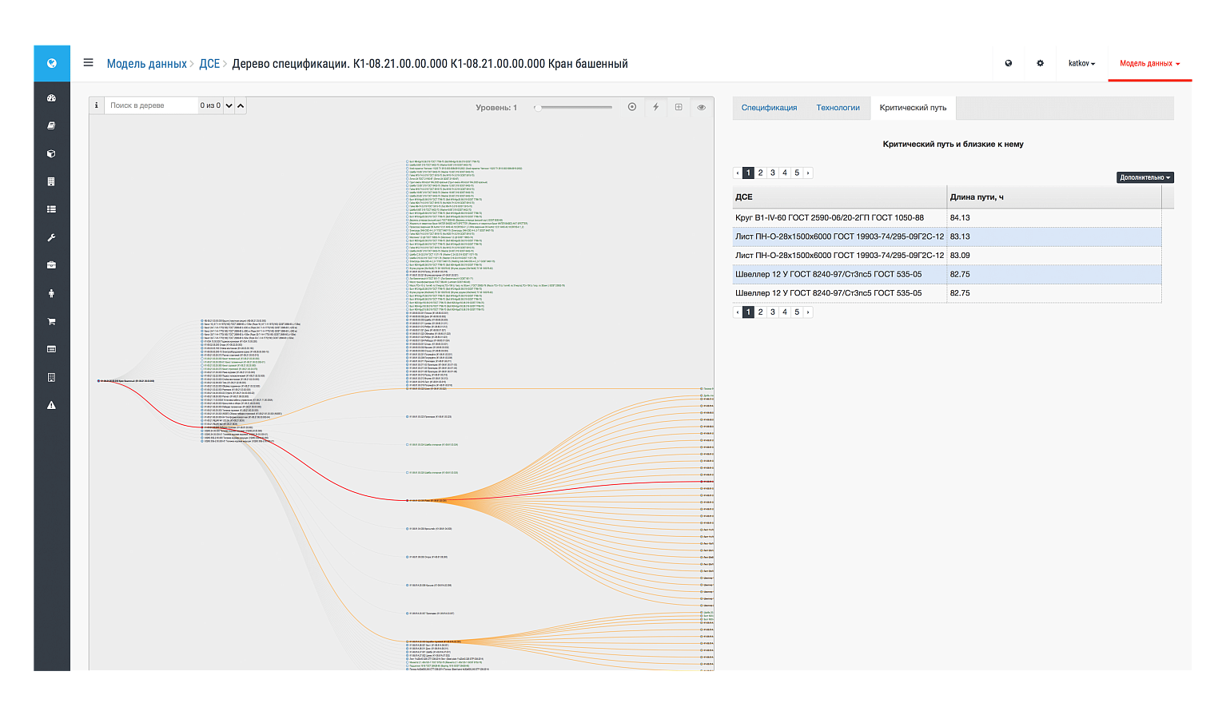Click previous page arrow in top pagination

click(x=738, y=173)
